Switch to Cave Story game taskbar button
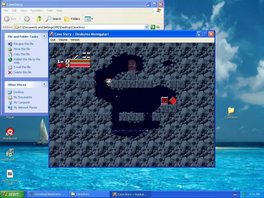Image resolution: width=264 pixels, height=198 pixels. (x=130, y=194)
